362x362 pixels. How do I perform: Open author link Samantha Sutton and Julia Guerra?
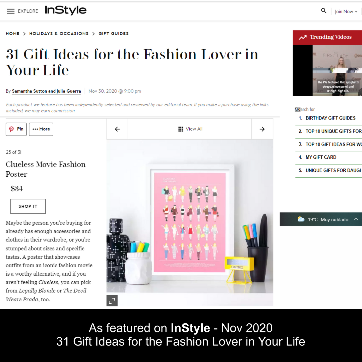pos(46,91)
